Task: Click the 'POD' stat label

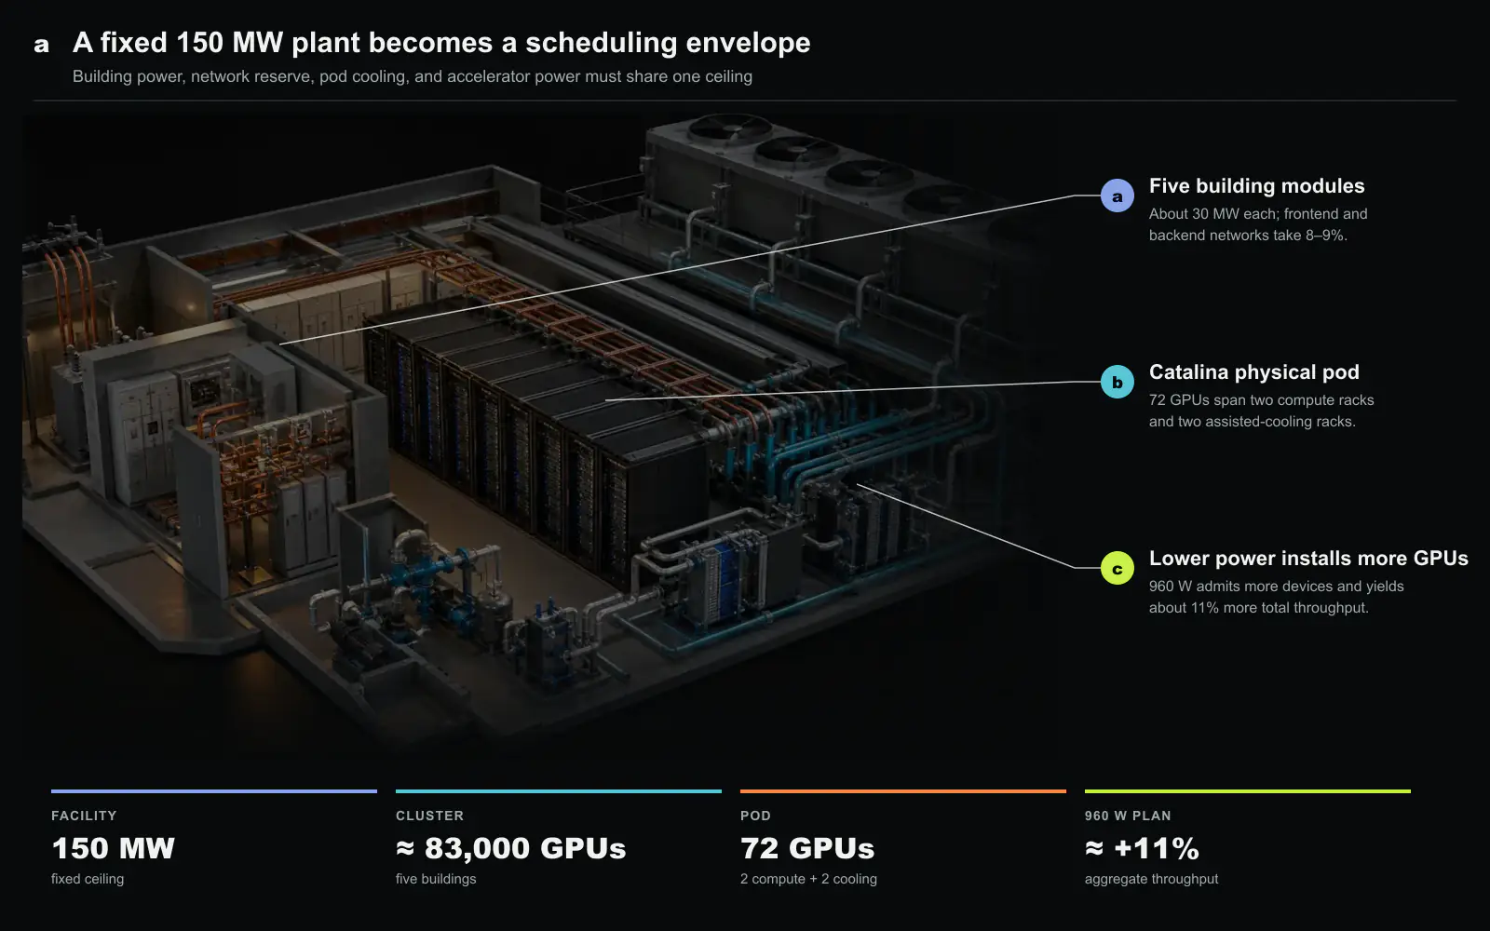Action: [755, 816]
